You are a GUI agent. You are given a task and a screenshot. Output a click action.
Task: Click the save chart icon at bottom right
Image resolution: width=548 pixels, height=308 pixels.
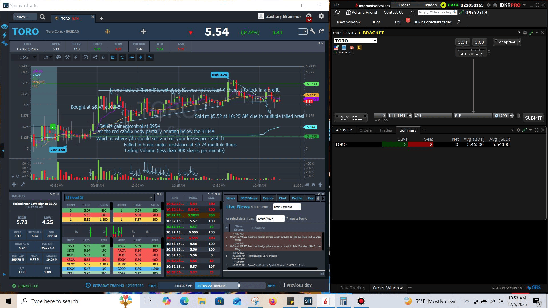coord(313,185)
